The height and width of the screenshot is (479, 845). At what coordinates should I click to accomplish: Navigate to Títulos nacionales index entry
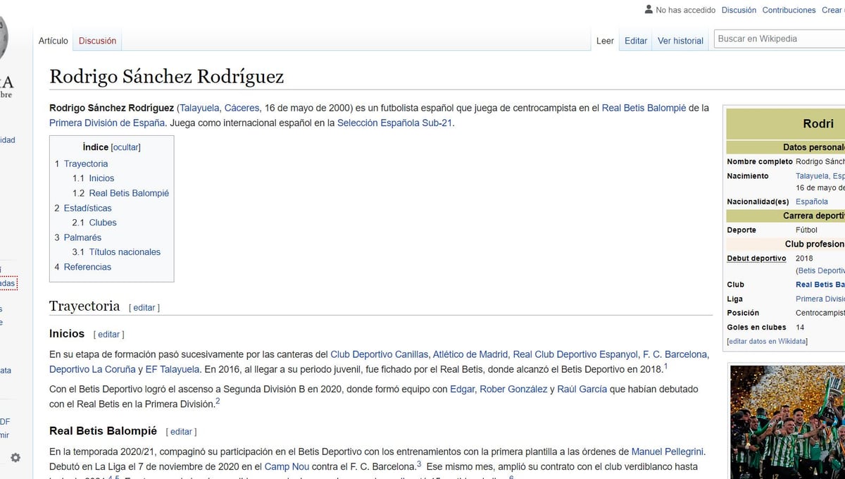(125, 251)
